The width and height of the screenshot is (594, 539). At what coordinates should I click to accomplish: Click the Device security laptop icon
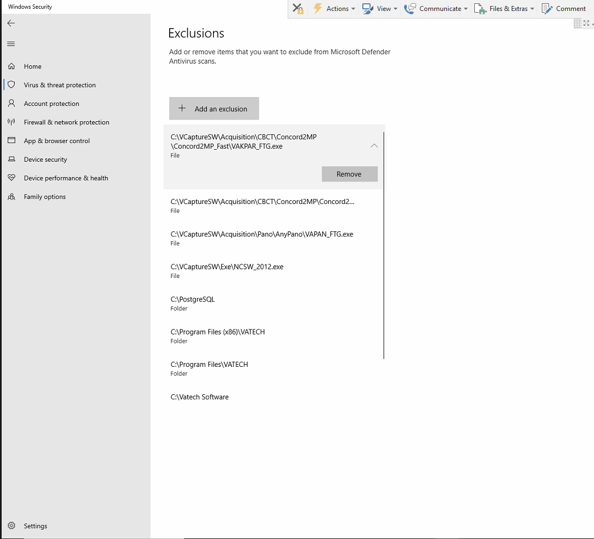12,159
